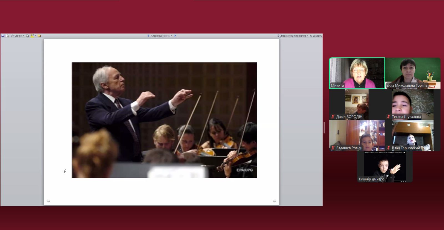Click the research/translate icon in the toolbar
Viewport: 444px width, 230px height.
point(27,36)
